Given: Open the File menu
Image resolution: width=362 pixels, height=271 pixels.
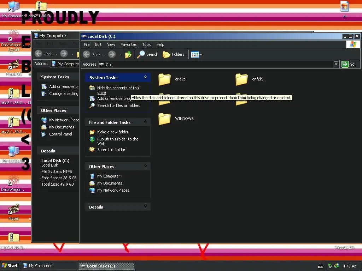Looking at the screenshot, I should (87, 44).
